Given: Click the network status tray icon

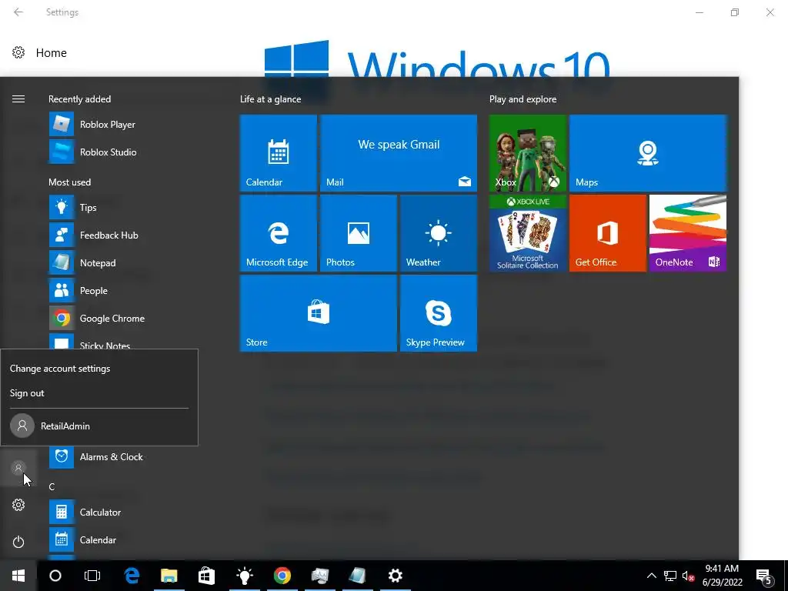Looking at the screenshot, I should [x=670, y=576].
